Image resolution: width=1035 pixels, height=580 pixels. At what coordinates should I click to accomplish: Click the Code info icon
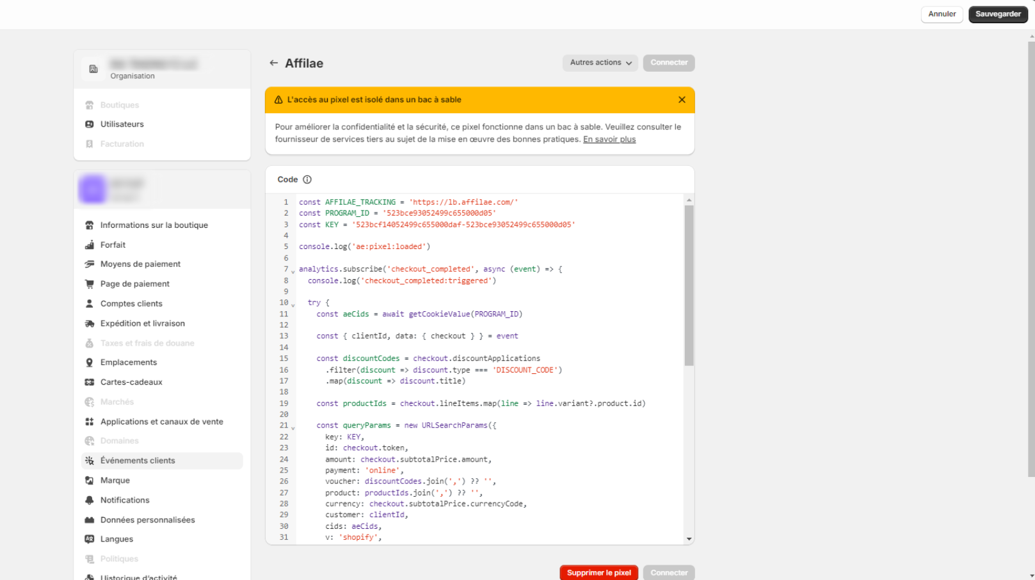pos(307,180)
